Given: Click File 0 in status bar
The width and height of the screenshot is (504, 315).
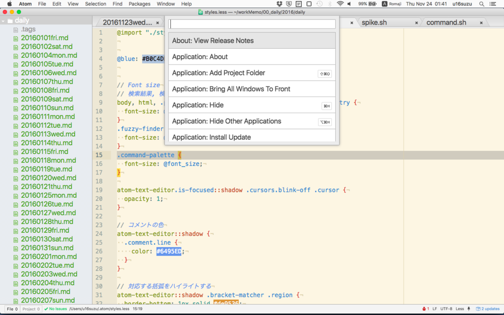Looking at the screenshot, I should click(12, 309).
